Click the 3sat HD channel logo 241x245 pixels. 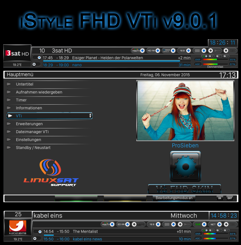(17, 54)
